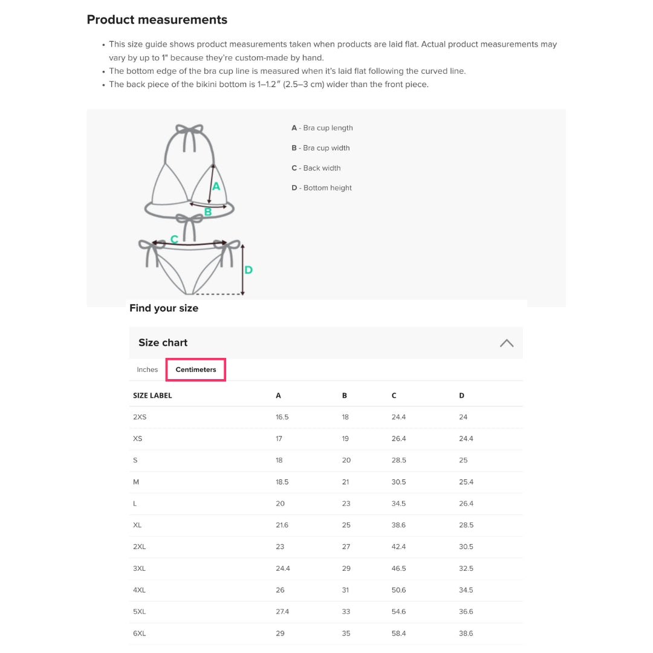653x653 pixels.
Task: Select the 6XL size row label
Action: (139, 633)
